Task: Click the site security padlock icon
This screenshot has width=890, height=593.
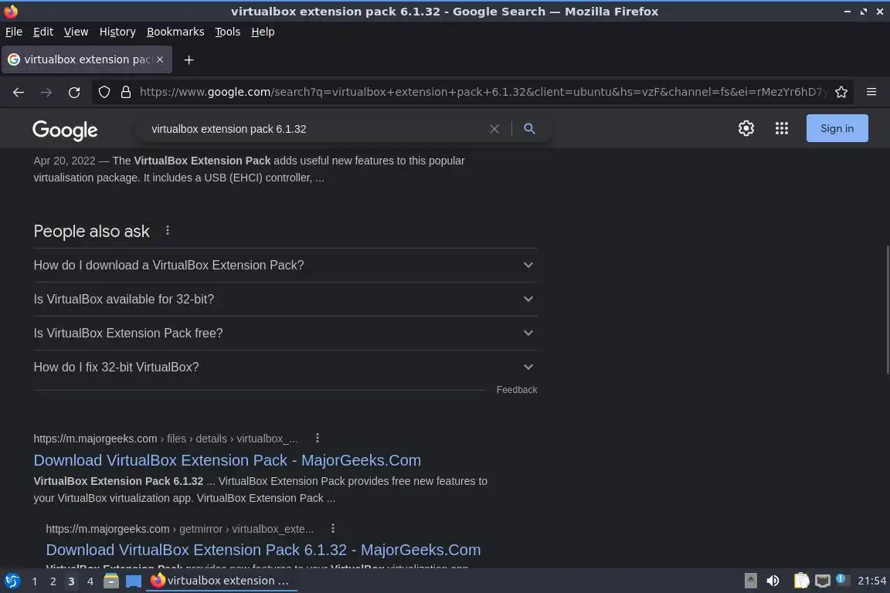Action: (x=126, y=92)
